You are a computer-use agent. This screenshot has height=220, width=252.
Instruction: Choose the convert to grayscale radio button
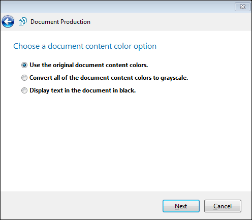click(x=24, y=78)
